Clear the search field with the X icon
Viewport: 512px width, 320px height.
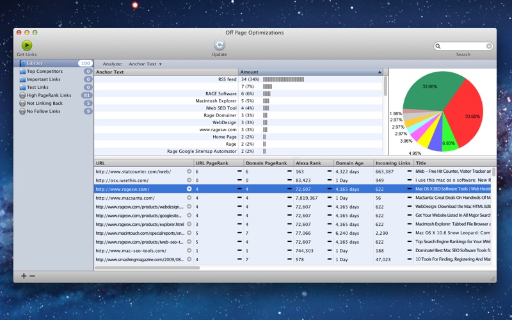coord(489,46)
